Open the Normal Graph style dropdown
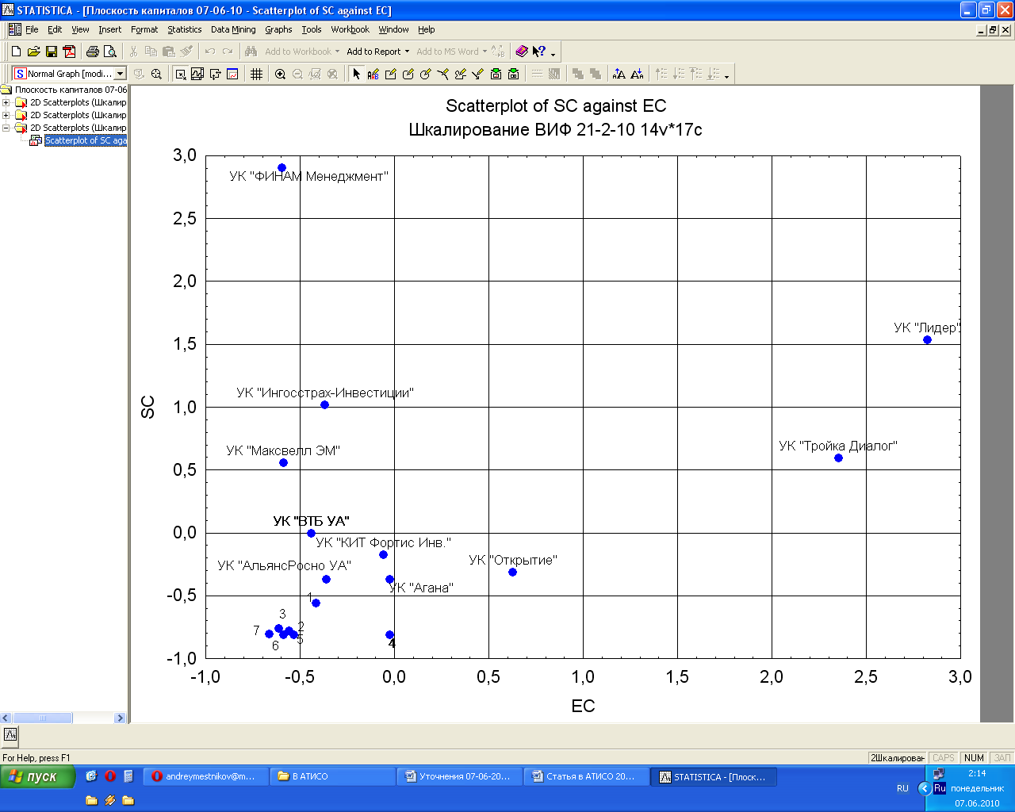The height and width of the screenshot is (812, 1015). point(120,74)
